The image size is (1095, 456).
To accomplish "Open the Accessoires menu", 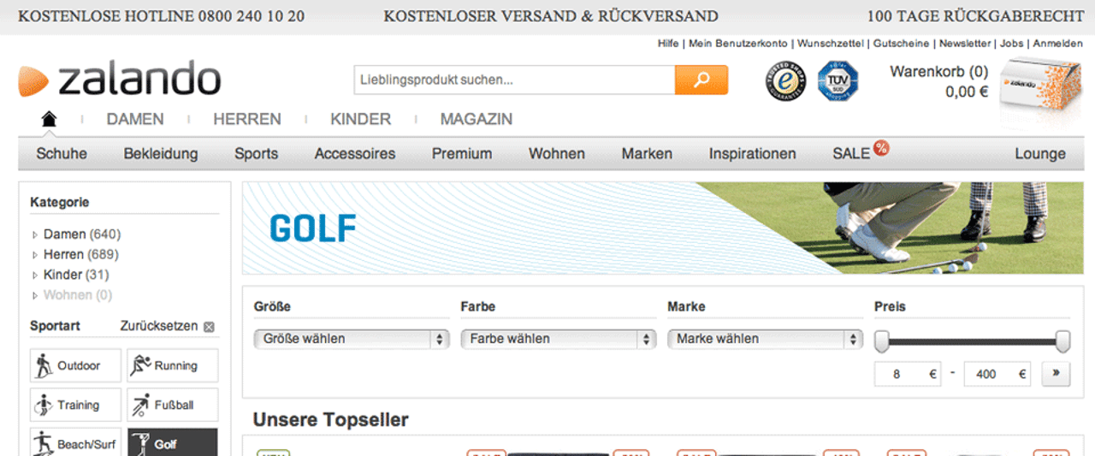I will coord(355,154).
